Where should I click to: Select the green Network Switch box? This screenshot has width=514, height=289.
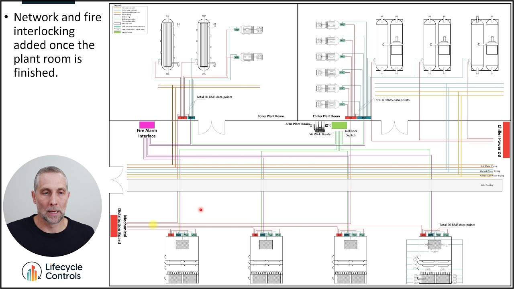339,125
